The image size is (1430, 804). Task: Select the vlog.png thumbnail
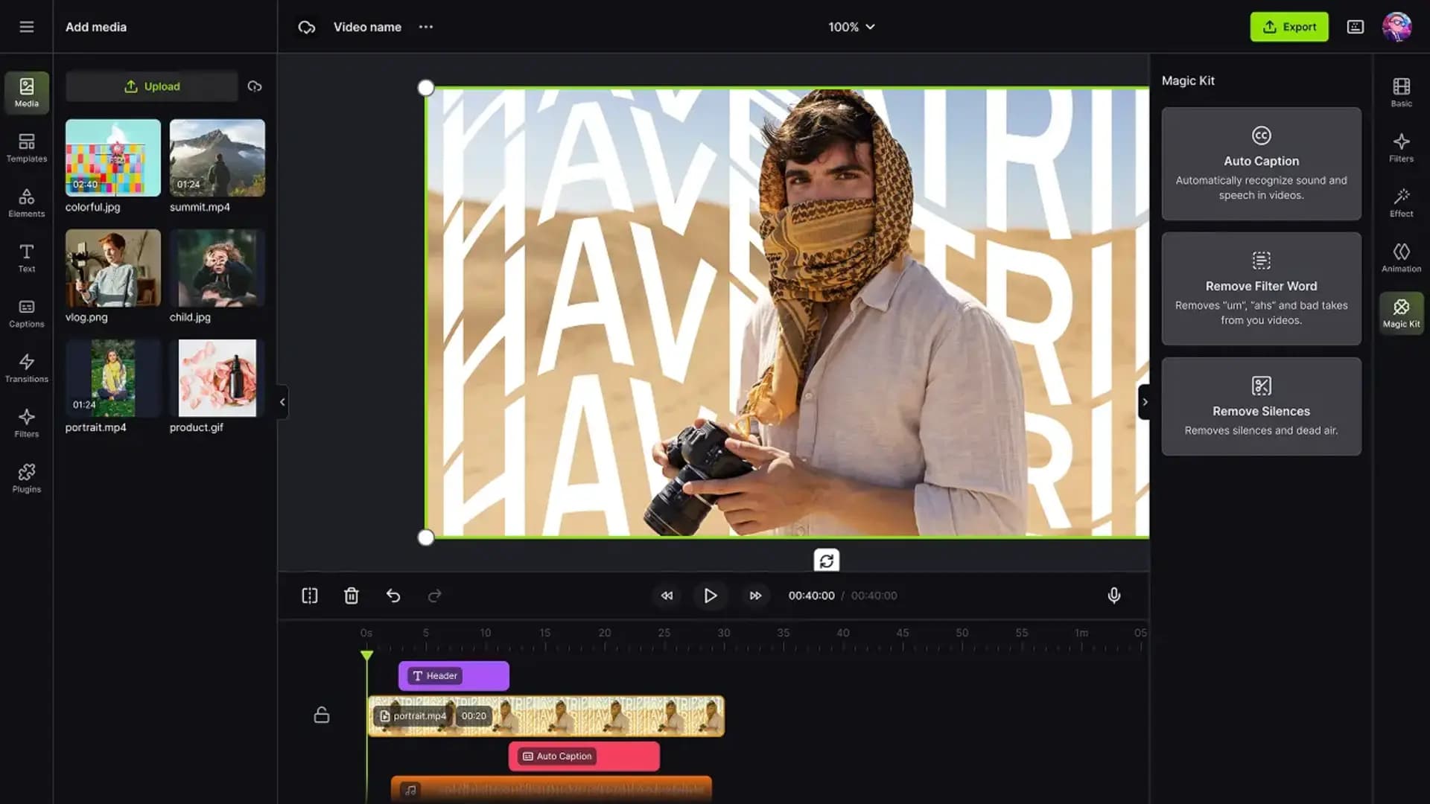113,268
